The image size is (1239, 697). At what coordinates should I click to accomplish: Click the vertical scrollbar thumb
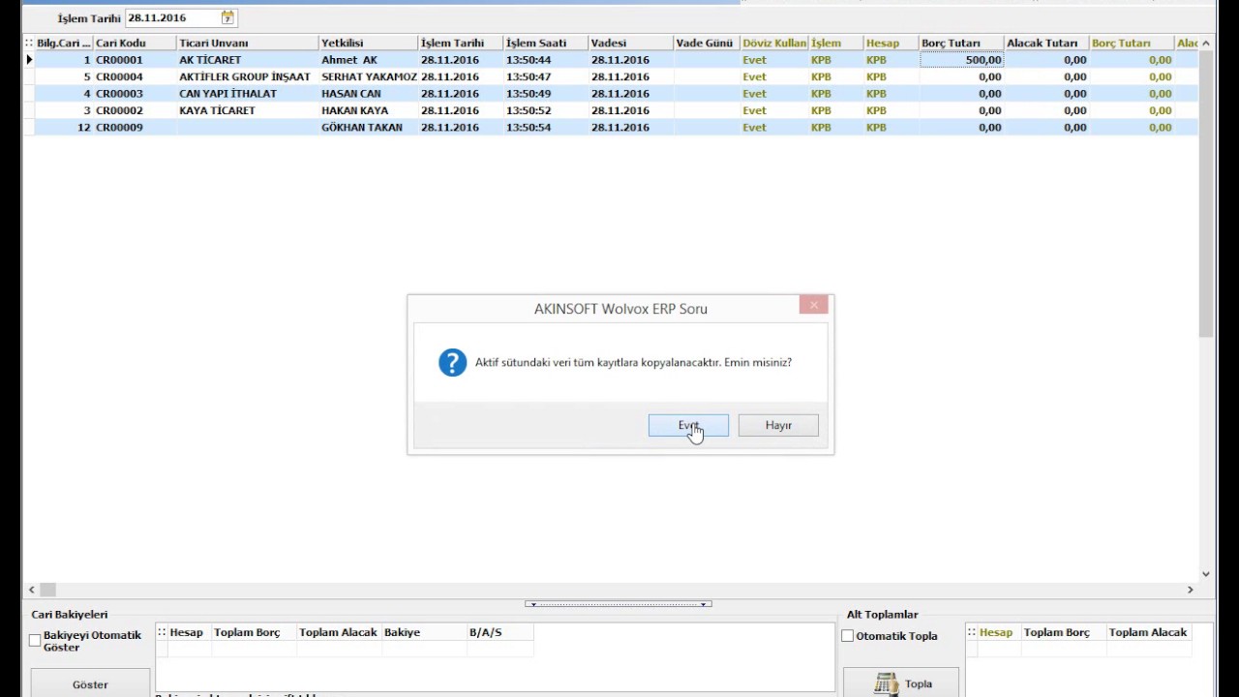point(1206,194)
